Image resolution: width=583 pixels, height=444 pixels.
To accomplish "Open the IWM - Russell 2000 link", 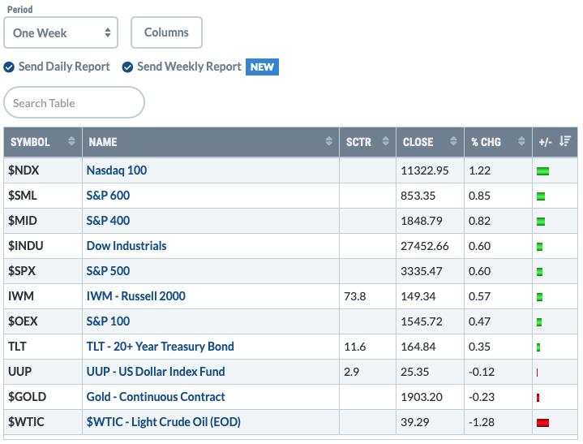I will (135, 296).
